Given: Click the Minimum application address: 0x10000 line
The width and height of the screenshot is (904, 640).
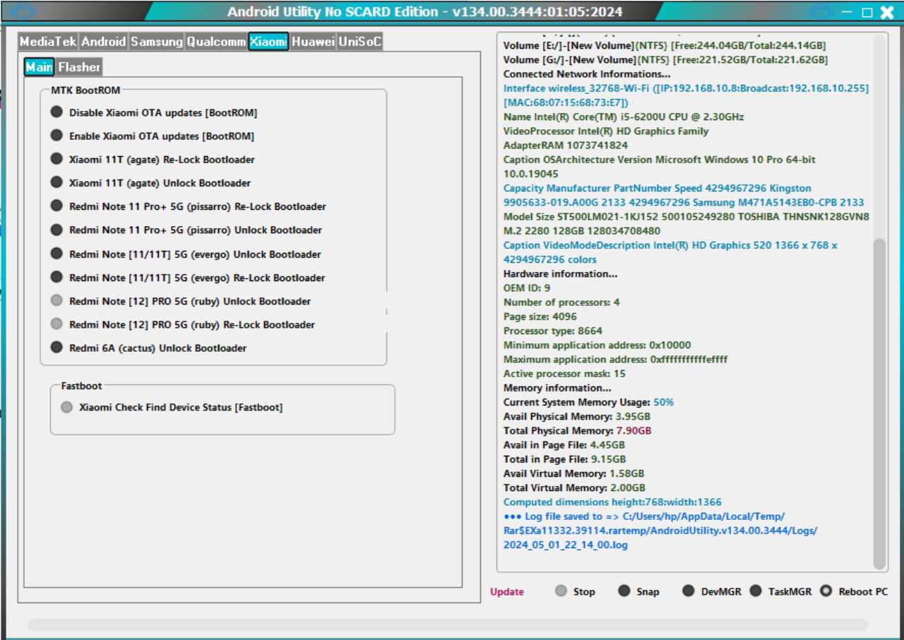Looking at the screenshot, I should [597, 345].
